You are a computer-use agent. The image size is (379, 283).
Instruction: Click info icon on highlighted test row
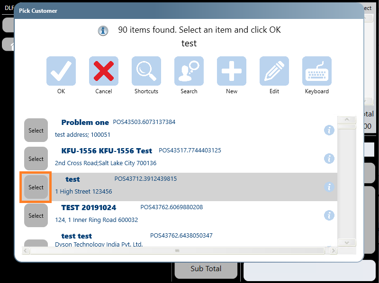pos(329,187)
